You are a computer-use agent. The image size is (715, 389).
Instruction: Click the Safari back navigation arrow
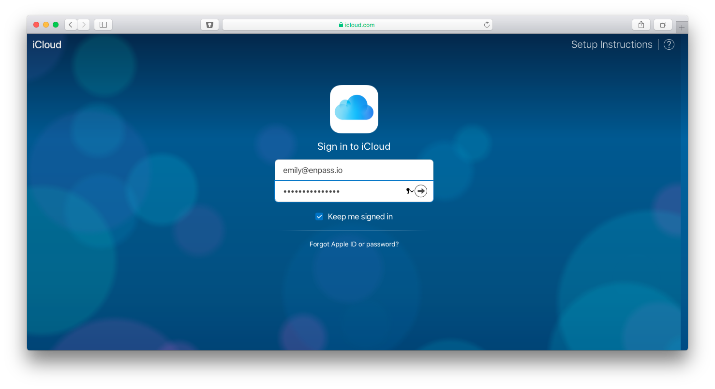(71, 25)
